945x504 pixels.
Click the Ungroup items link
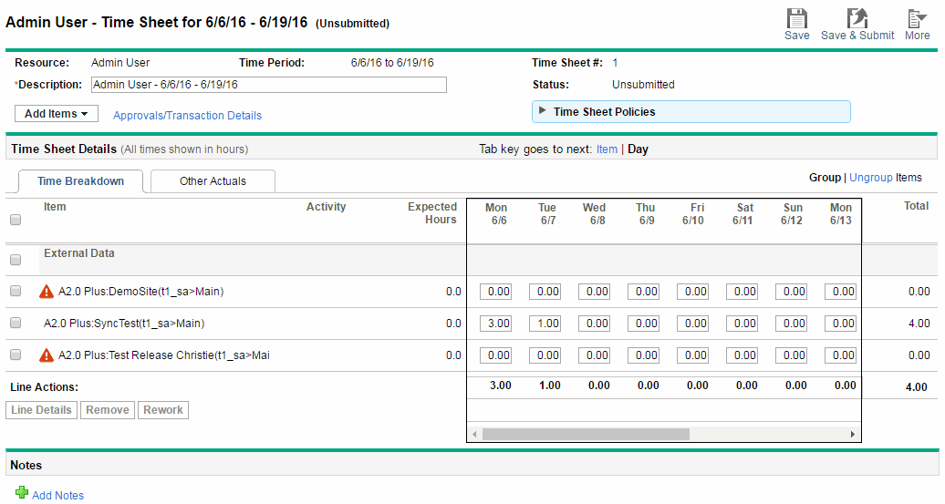tap(870, 178)
